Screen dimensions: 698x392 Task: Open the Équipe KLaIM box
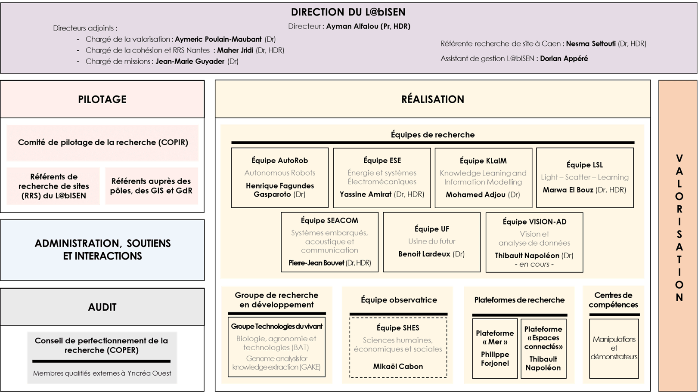click(483, 178)
